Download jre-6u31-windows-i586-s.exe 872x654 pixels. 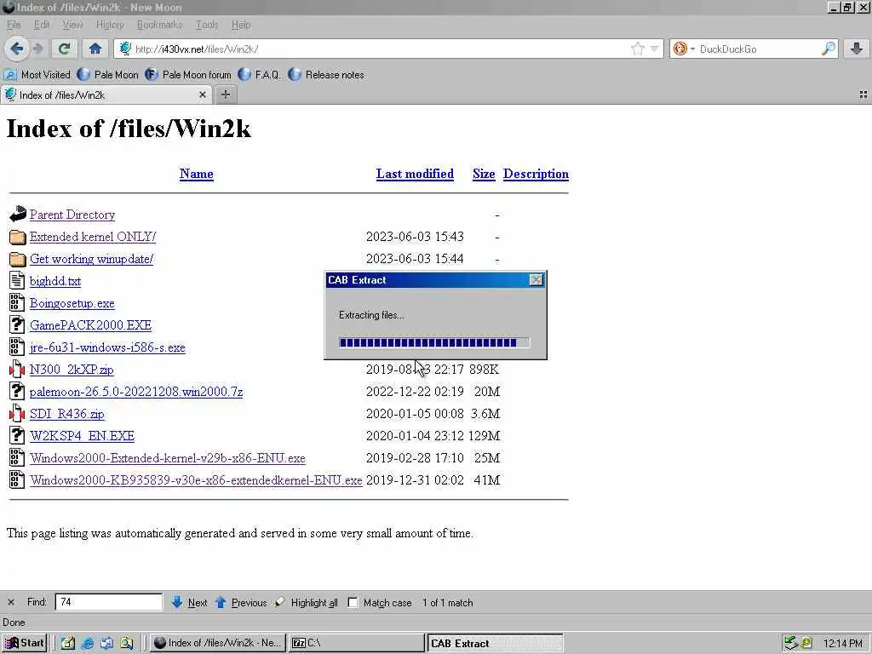(x=107, y=347)
